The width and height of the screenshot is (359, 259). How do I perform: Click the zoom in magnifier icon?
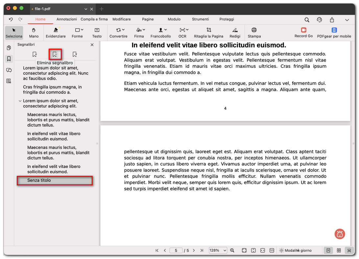232,250
